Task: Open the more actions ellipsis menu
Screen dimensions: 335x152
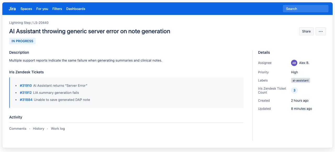Action: point(321,31)
